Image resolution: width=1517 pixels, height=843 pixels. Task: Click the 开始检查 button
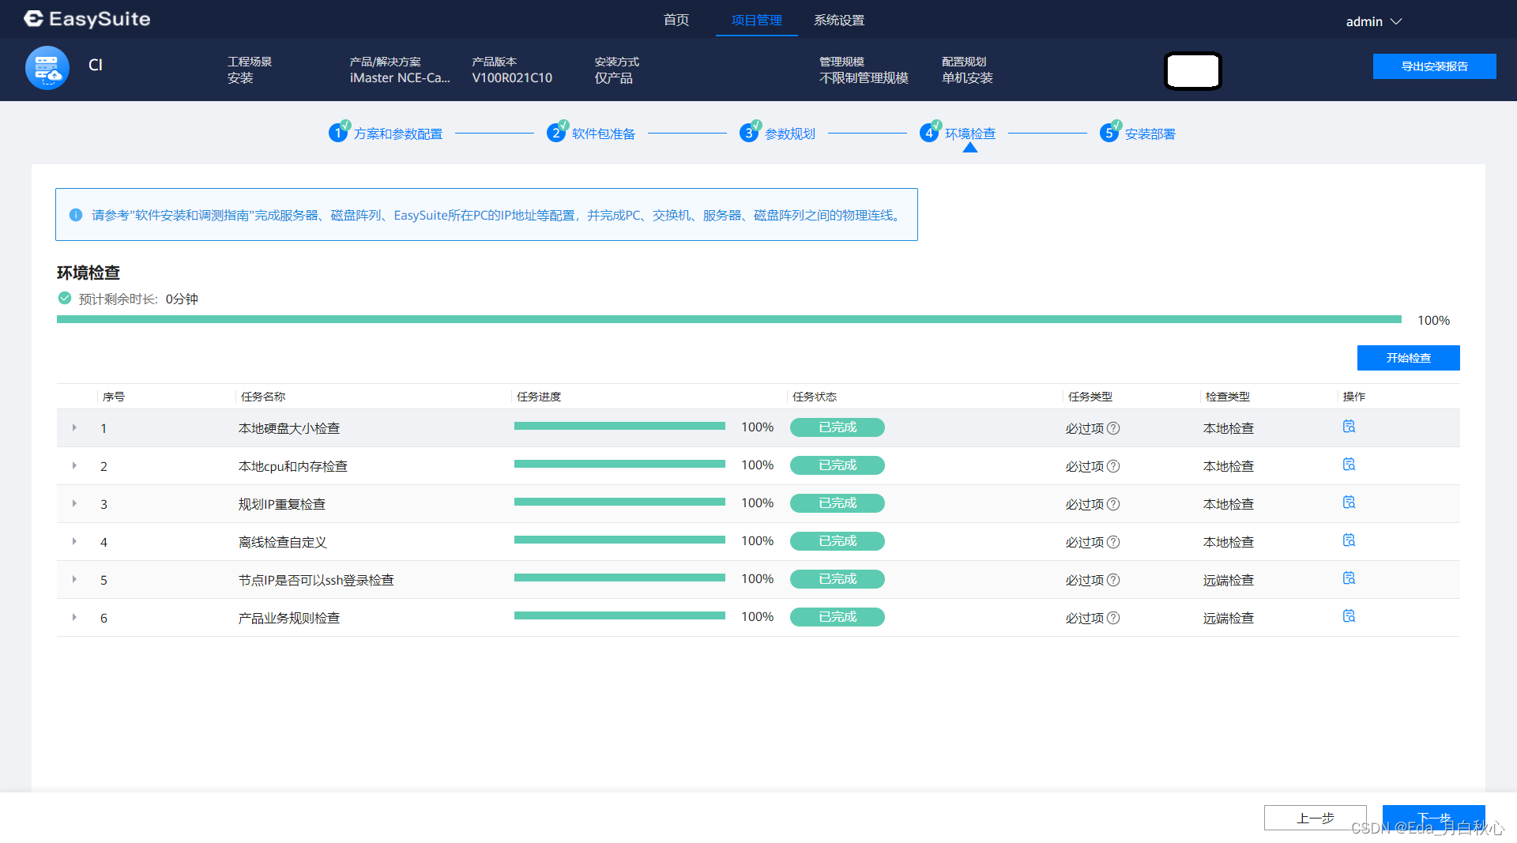point(1408,358)
